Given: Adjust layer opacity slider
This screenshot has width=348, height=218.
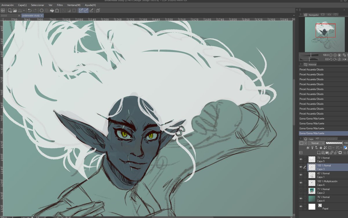Looking at the screenshot, I should [334, 143].
